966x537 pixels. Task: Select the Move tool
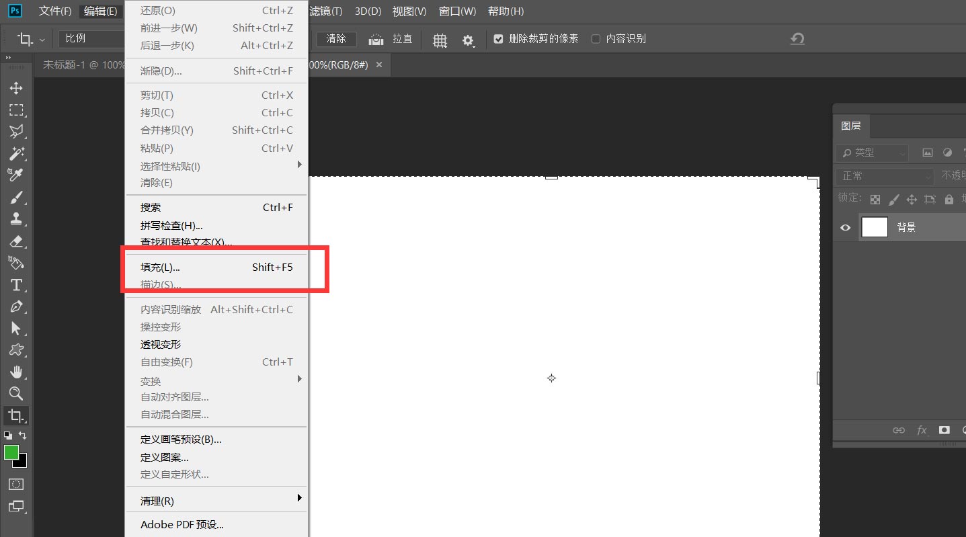click(x=16, y=87)
